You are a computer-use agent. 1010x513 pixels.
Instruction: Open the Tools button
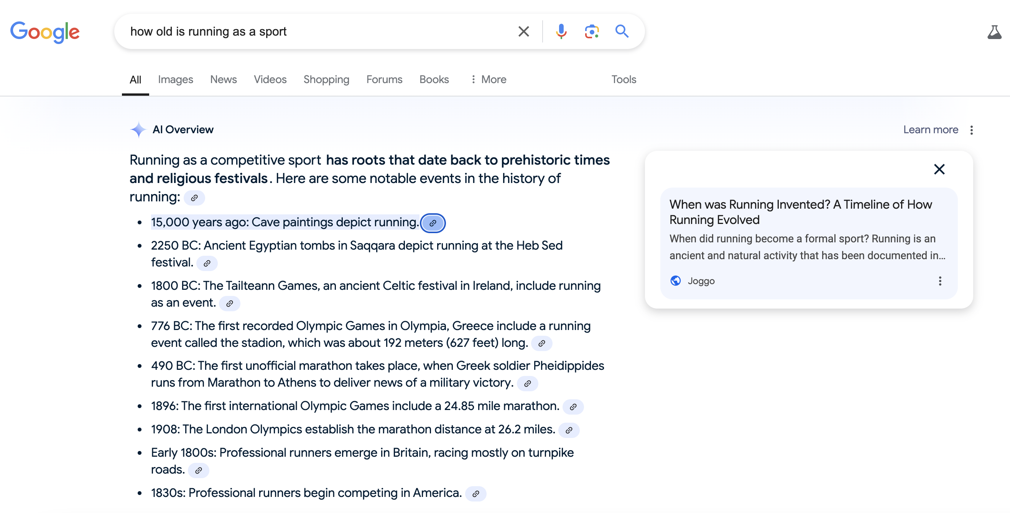[x=623, y=80]
